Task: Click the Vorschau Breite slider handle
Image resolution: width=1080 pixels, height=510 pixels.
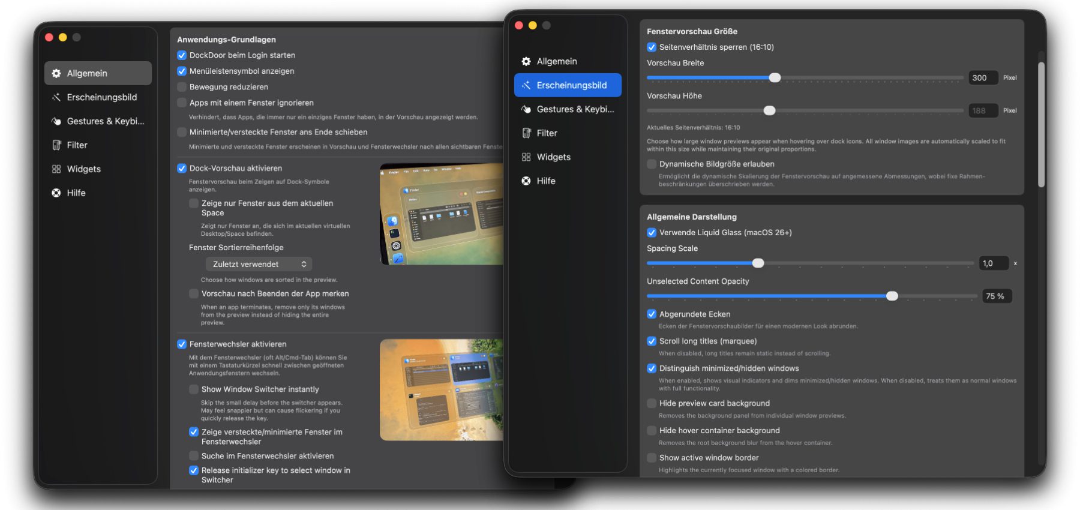Action: point(775,78)
